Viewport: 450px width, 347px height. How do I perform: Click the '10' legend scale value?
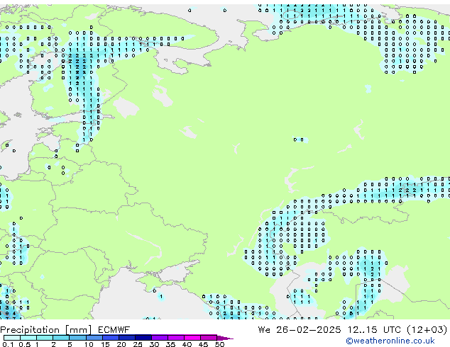coord(89,344)
